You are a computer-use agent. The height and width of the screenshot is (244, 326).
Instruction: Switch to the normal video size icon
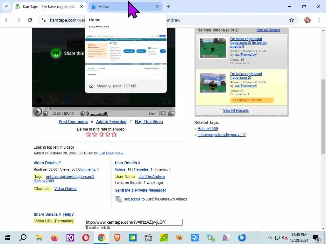[163, 114]
